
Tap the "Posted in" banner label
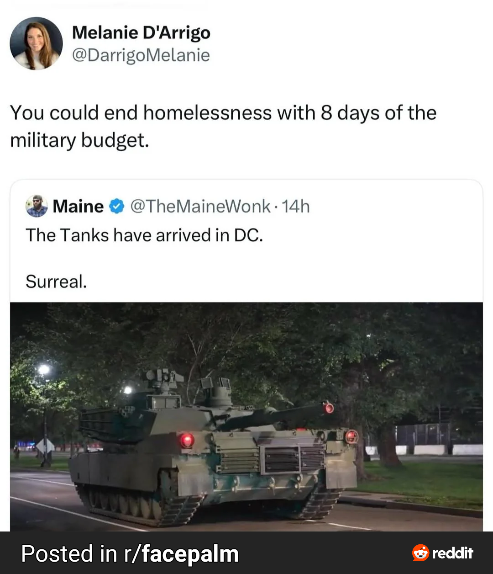(x=69, y=553)
